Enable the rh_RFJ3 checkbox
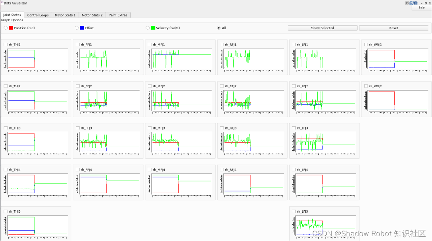Screen dimensions: 432x241 point(222,128)
